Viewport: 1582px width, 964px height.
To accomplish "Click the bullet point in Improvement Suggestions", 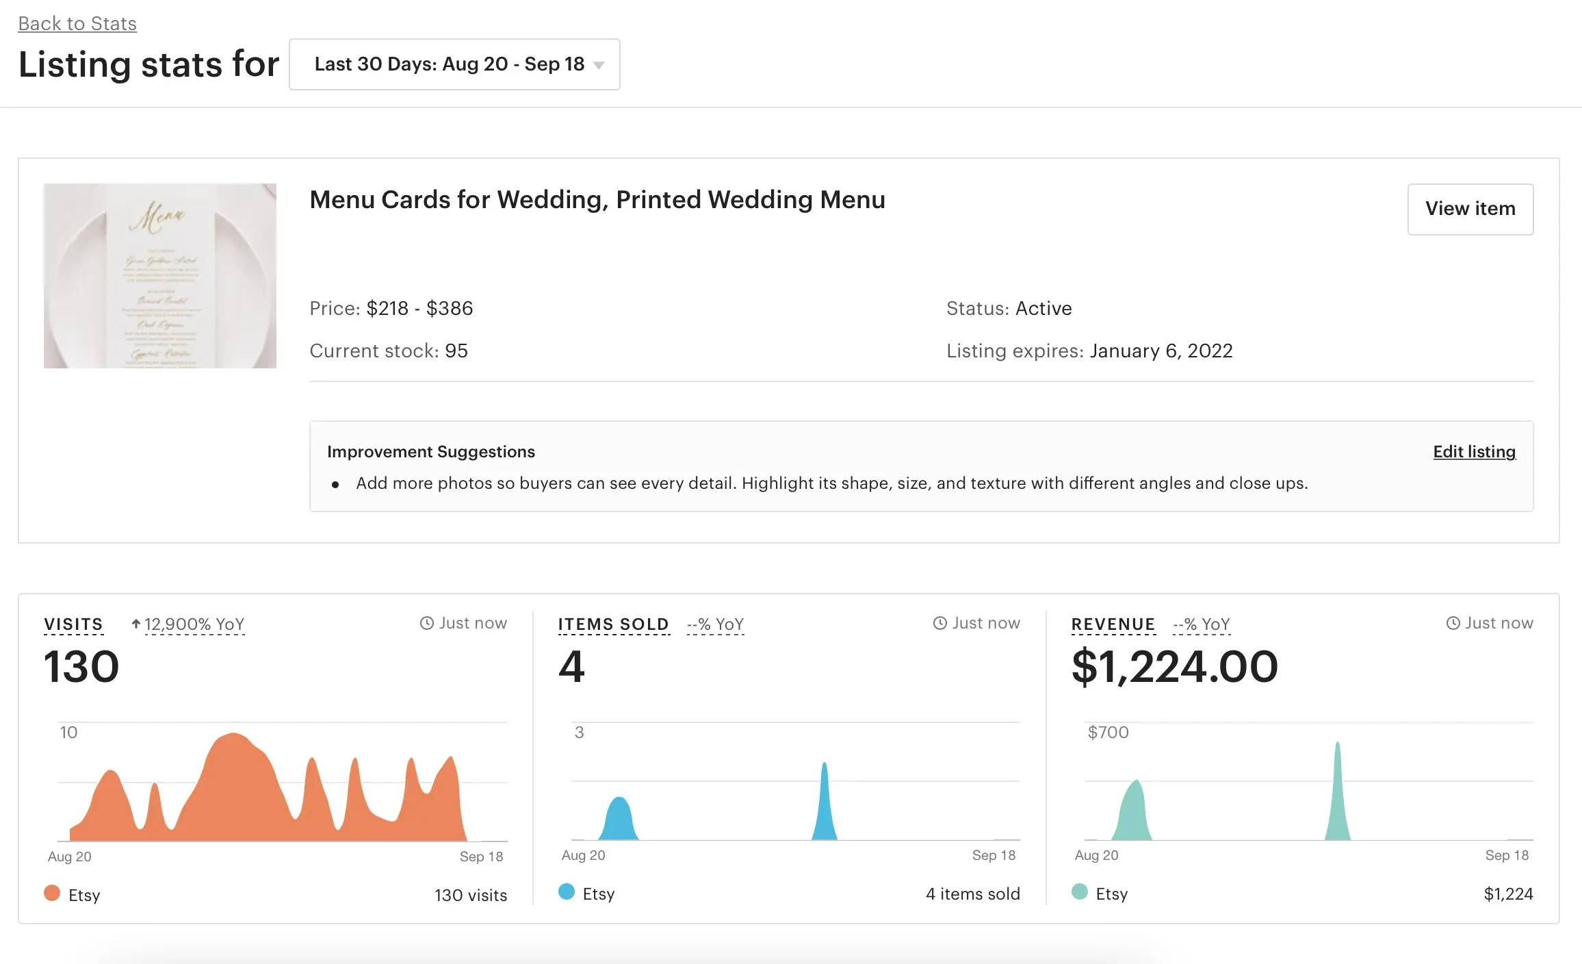I will pos(336,484).
